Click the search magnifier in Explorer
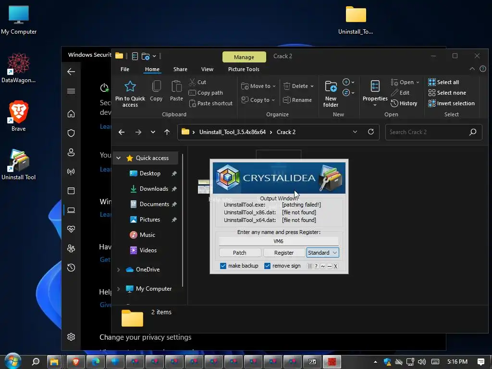Viewport: 492px width, 369px height. pyautogui.click(x=473, y=132)
